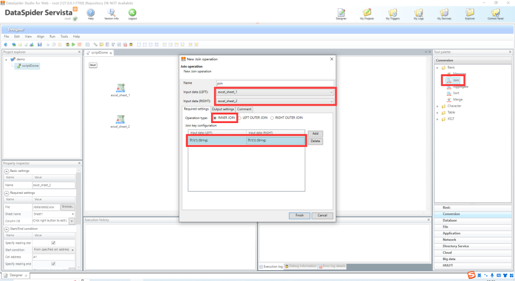Switch to the Comment tab in dialog
This screenshot has height=281, width=515.
coord(244,109)
